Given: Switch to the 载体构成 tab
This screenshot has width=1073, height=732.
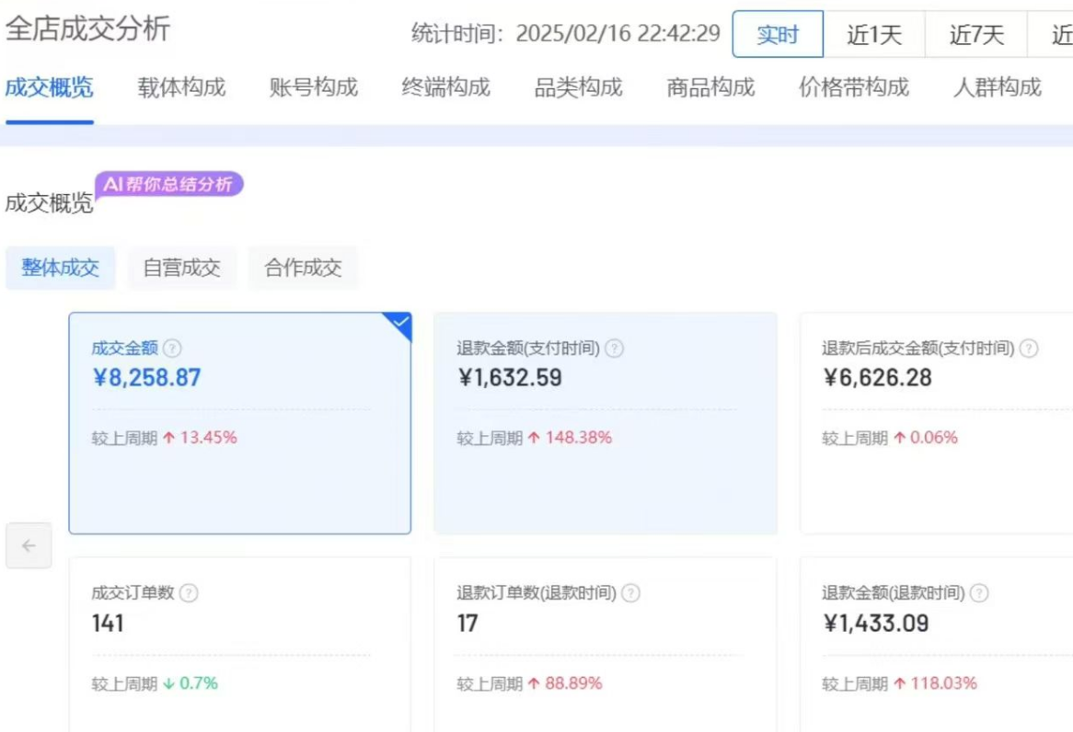Looking at the screenshot, I should pyautogui.click(x=181, y=87).
